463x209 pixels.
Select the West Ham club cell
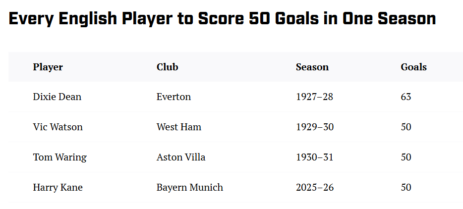point(179,127)
